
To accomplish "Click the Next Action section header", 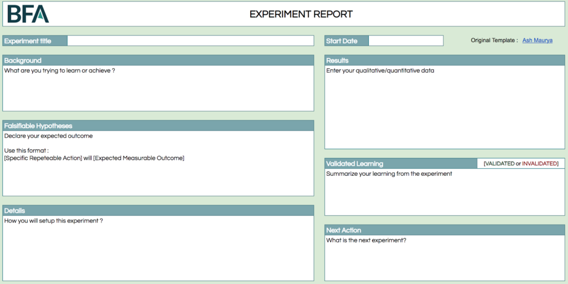I will (x=444, y=230).
